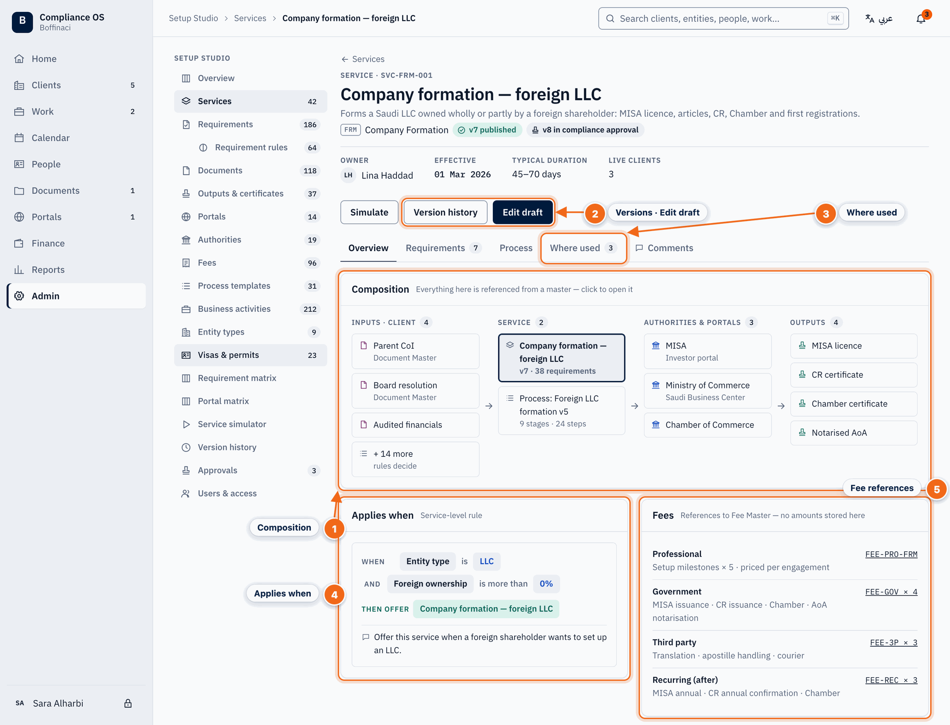Open Reports in the main sidebar
The image size is (950, 725).
point(76,269)
